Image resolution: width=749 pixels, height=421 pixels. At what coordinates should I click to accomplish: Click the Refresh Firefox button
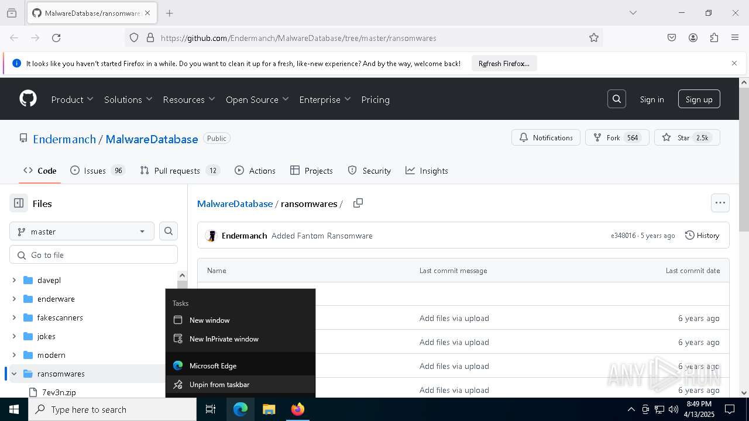[x=504, y=63]
